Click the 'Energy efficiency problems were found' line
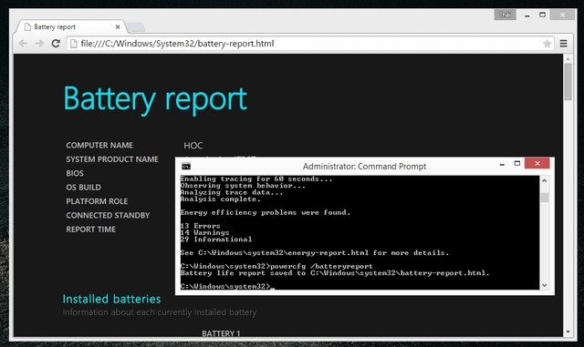This screenshot has width=584, height=347. [266, 212]
